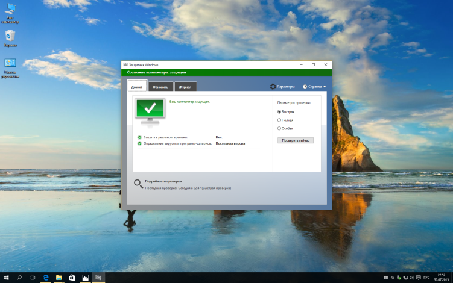Click the safely remove hardware tray icon
Image resolution: width=453 pixels, height=283 pixels.
pyautogui.click(x=399, y=278)
